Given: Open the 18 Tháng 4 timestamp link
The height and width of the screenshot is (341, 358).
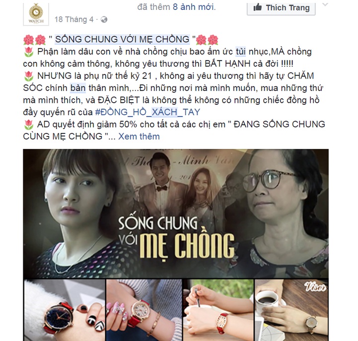Looking at the screenshot, I should (74, 19).
